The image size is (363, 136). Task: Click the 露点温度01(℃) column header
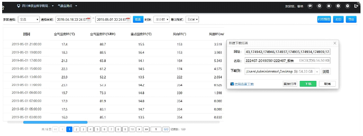tap(141, 34)
